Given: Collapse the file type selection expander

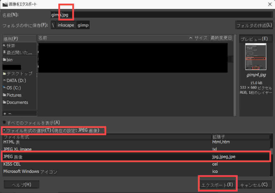Looking at the screenshot, I should [4, 131].
